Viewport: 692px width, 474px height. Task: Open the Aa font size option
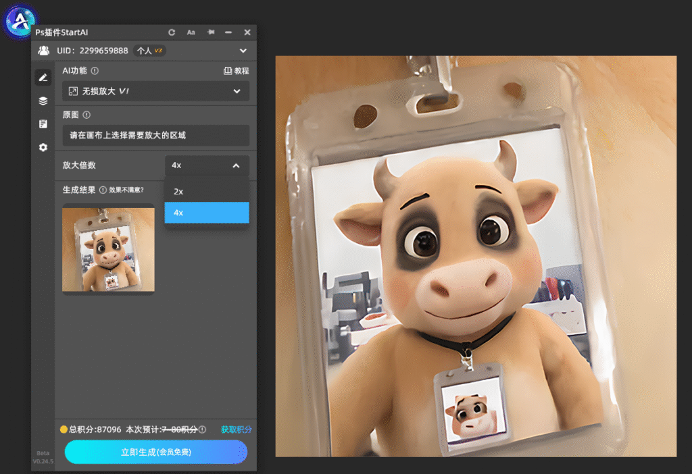(191, 32)
